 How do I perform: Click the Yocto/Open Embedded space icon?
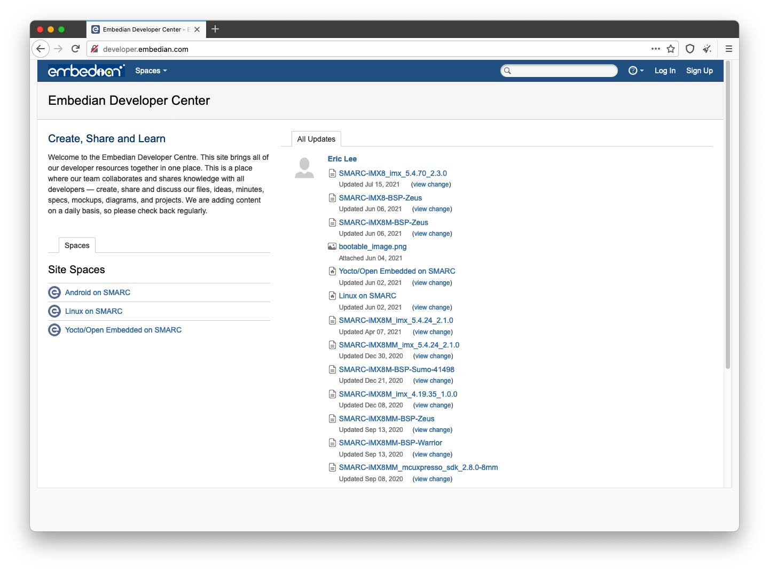click(x=54, y=330)
